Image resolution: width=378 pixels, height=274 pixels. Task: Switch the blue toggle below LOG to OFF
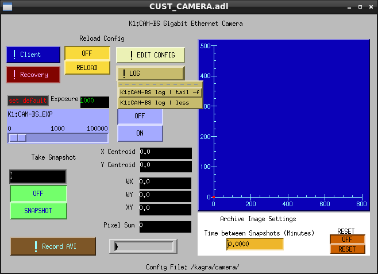[140, 116]
